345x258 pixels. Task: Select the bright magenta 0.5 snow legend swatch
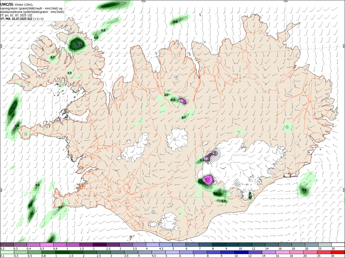[46, 245]
